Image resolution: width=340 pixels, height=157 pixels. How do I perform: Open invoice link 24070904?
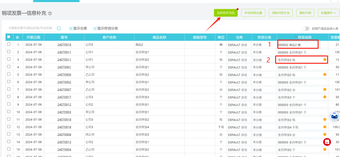[64, 149]
